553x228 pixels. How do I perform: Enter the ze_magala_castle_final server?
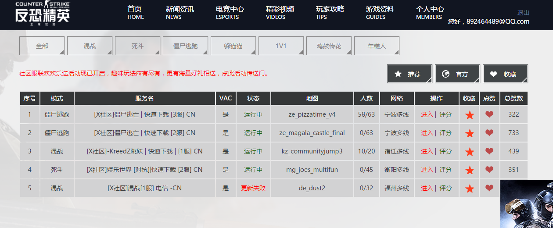(427, 133)
